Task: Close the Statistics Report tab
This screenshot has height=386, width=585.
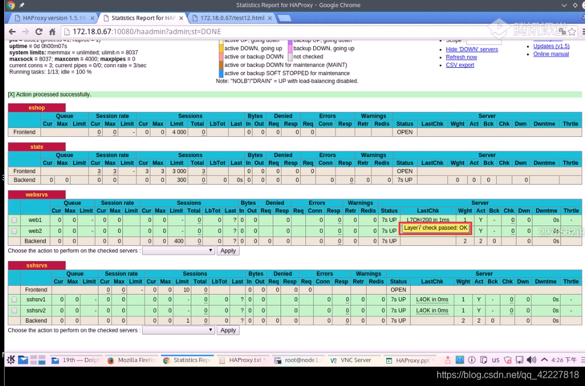Action: click(181, 18)
